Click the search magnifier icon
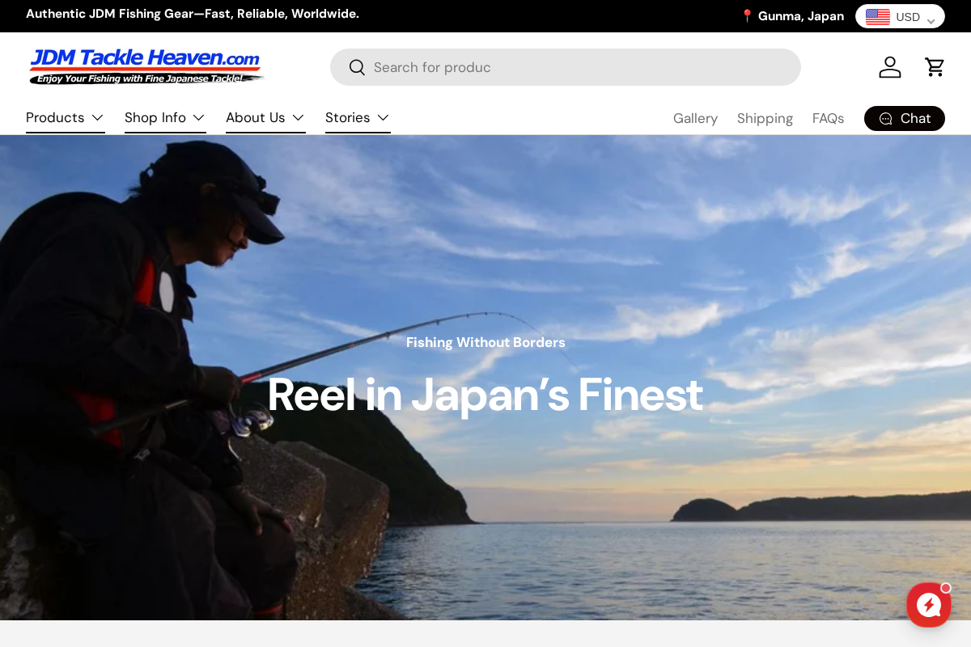Viewport: 971px width, 647px height. click(357, 67)
